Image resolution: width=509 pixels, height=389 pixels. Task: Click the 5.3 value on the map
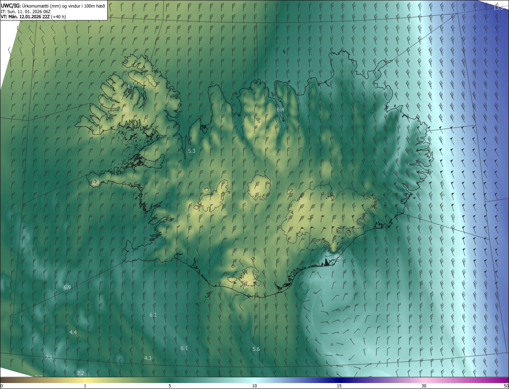tap(192, 151)
